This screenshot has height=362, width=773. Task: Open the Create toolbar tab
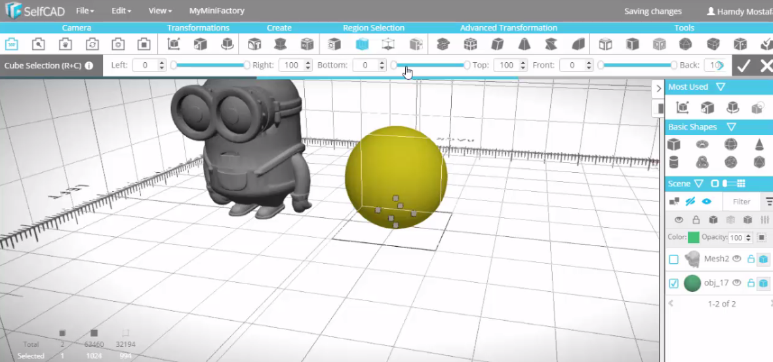[279, 27]
